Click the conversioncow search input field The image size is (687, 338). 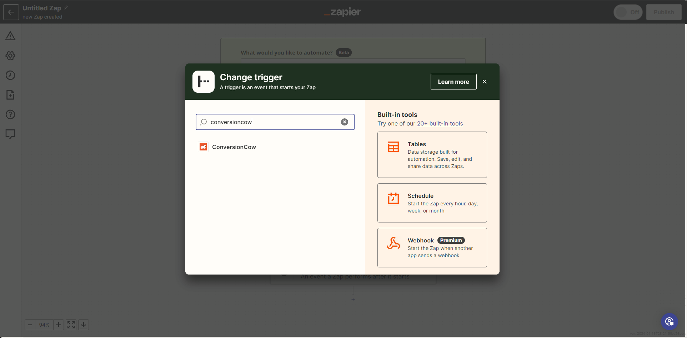click(x=275, y=122)
